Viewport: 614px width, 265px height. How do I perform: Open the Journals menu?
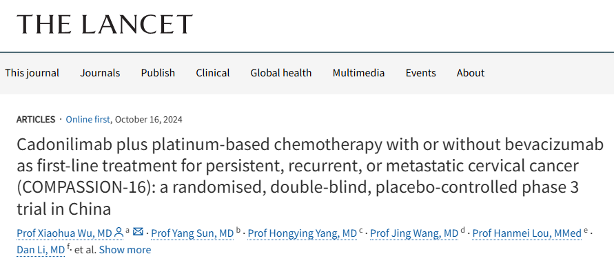point(100,73)
